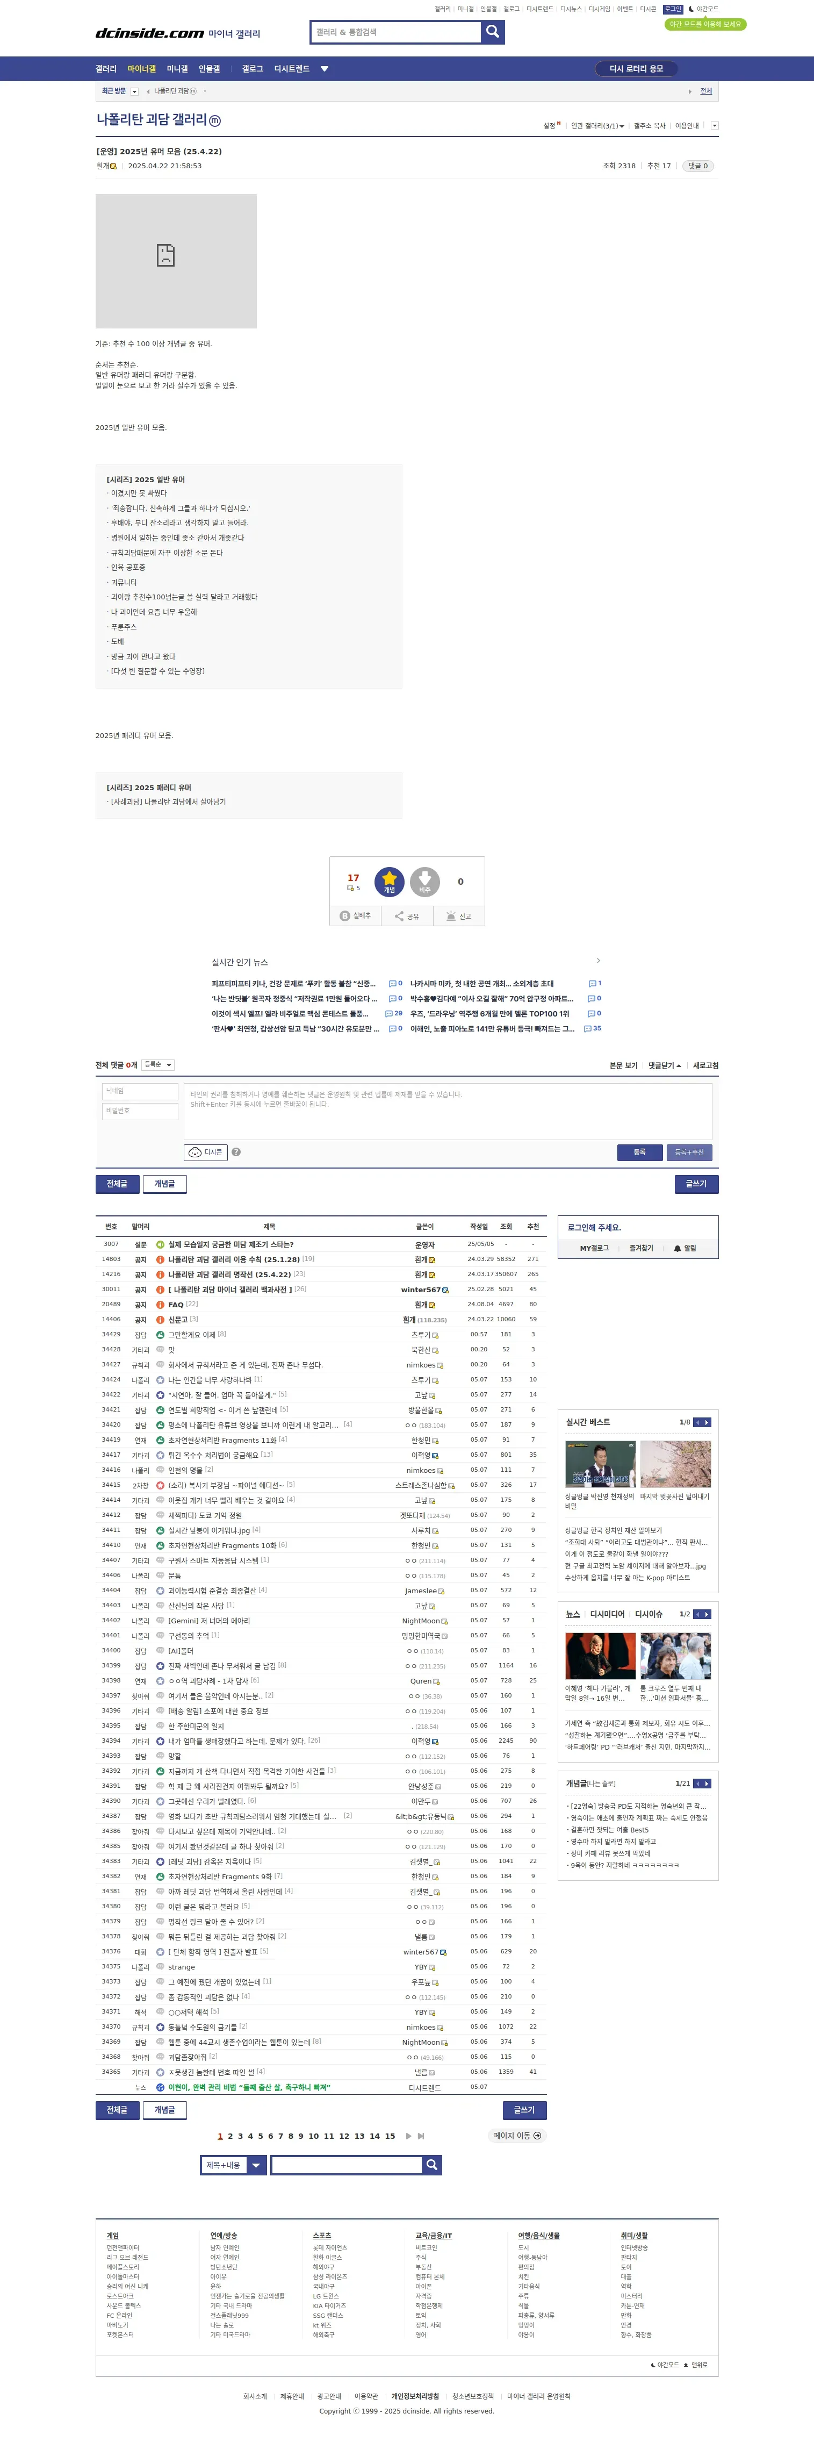Open the 최근 방문 dropdown arrow
This screenshot has width=814, height=2442.
click(134, 91)
